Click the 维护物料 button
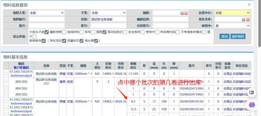The width and height of the screenshot is (261, 116). click(238, 36)
